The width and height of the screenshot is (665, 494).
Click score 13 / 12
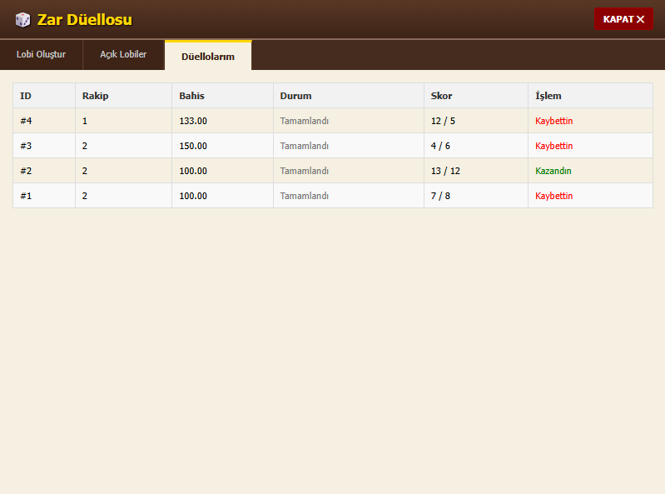(x=445, y=171)
